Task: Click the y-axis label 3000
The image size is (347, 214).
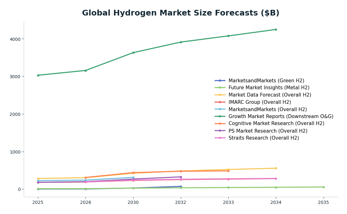Action: [x=16, y=77]
